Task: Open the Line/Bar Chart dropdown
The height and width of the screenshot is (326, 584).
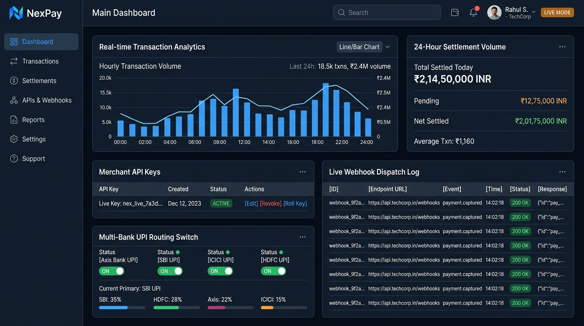Action: [363, 47]
